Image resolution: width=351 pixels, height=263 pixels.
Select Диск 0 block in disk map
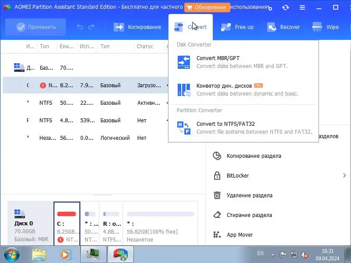click(31, 224)
